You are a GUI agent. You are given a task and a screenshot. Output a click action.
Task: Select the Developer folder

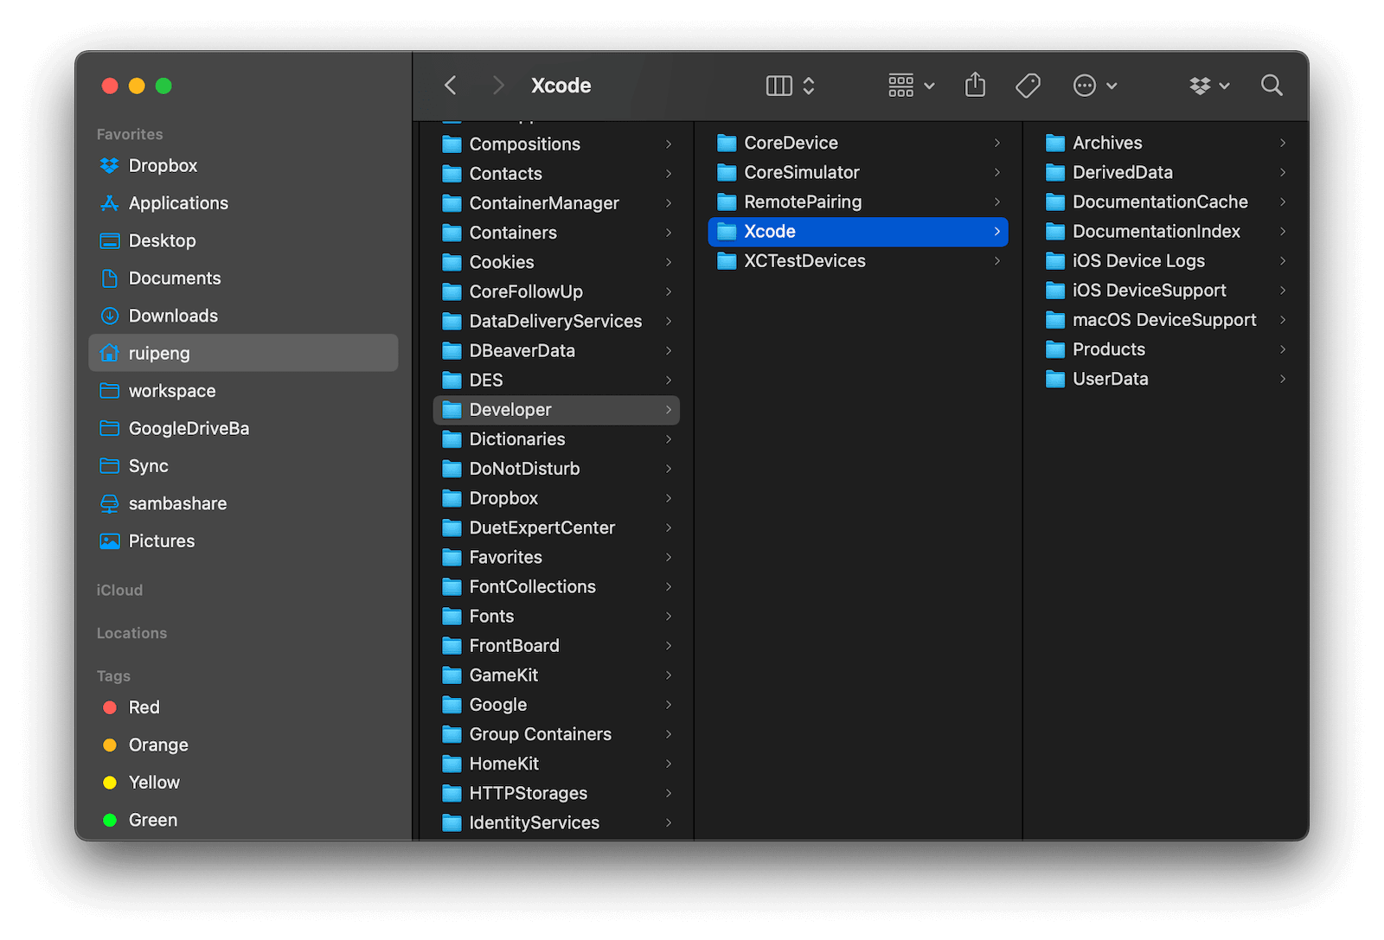pyautogui.click(x=556, y=410)
